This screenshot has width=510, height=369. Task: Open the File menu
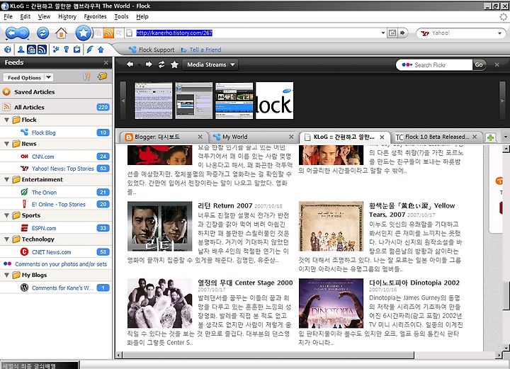(x=8, y=16)
